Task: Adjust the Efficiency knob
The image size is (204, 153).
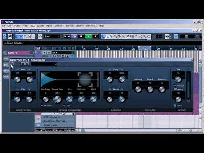Action: click(178, 99)
